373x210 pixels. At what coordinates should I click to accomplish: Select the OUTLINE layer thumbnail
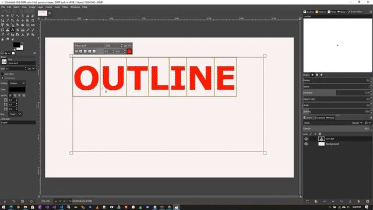tap(321, 139)
